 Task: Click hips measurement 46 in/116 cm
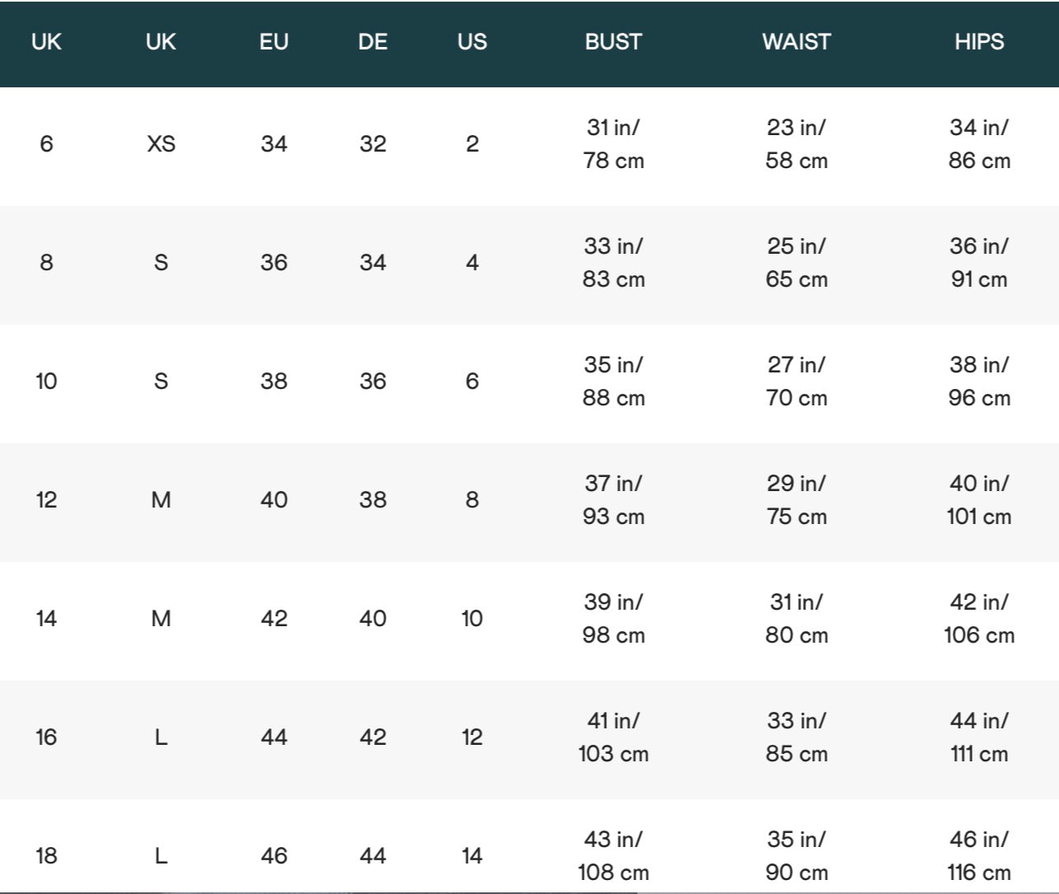click(x=979, y=856)
